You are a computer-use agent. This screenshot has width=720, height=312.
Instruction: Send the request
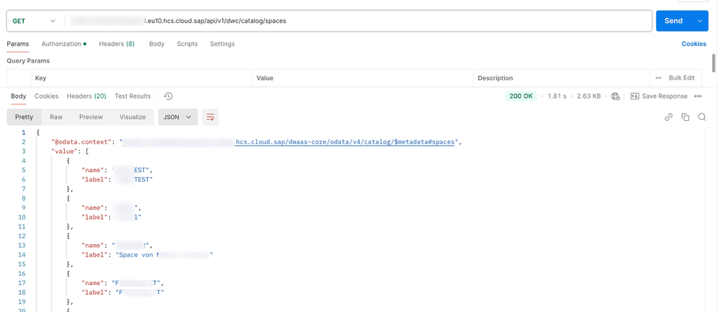(x=674, y=21)
